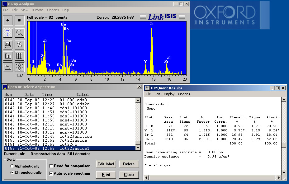The width and height of the screenshot is (289, 184).
Task: Click the X-Ray Analysis title bar icon
Action: coord(5,4)
